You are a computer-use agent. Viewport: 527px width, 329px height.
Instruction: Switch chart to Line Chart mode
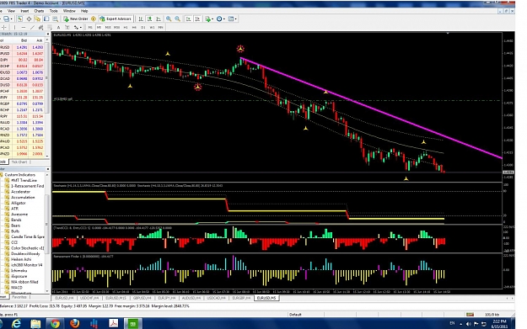(159, 19)
